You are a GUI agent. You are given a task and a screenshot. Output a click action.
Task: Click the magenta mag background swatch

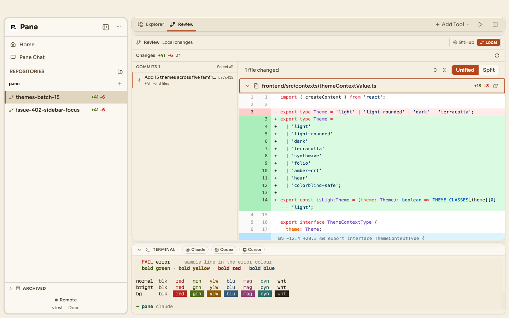coord(248,294)
